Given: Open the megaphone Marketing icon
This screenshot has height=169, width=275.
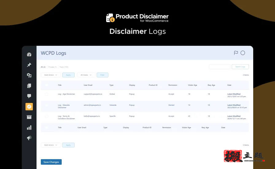Looking at the screenshot, I should tap(29, 138).
